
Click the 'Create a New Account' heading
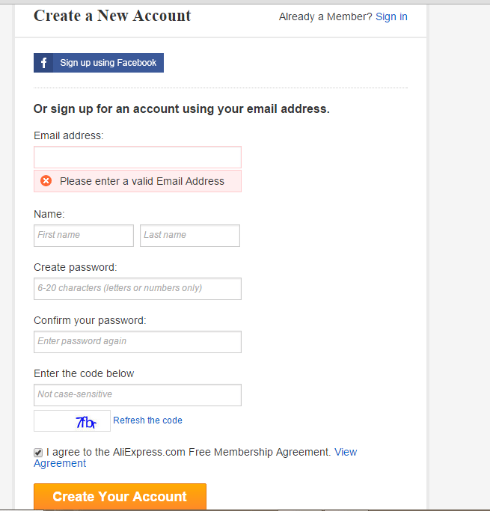click(112, 16)
